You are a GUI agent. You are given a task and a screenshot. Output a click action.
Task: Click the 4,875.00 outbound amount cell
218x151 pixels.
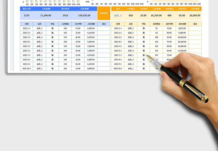pos(182,28)
